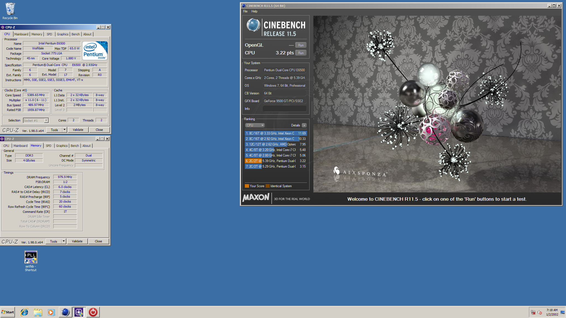Expand ranking Details arrow button
566x318 pixels.
pyautogui.click(x=304, y=125)
